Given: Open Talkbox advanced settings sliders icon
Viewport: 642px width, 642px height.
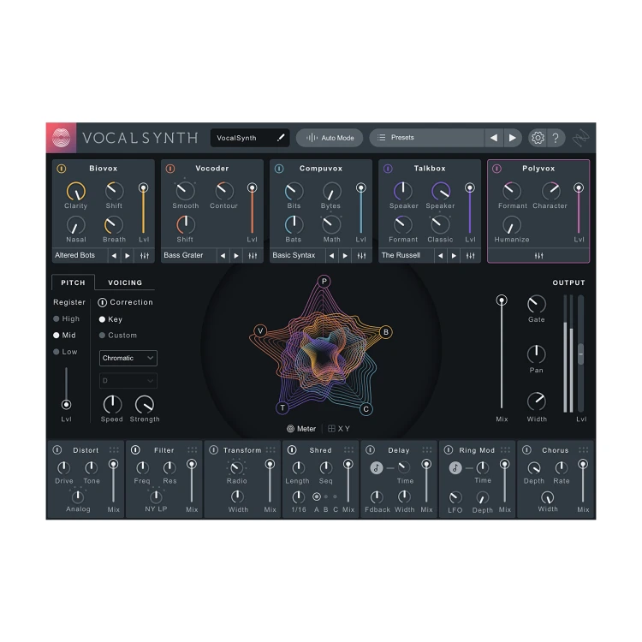Looking at the screenshot, I should coord(471,255).
